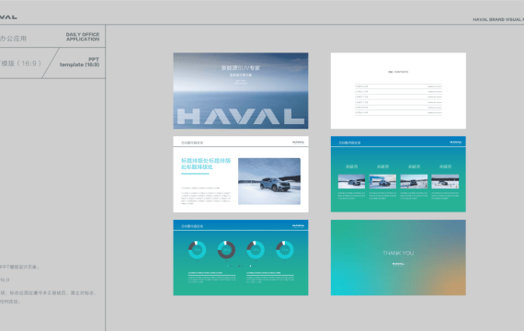This screenshot has width=524, height=331.
Task: Select the white contents slide thumbnail
Action: tap(398, 91)
